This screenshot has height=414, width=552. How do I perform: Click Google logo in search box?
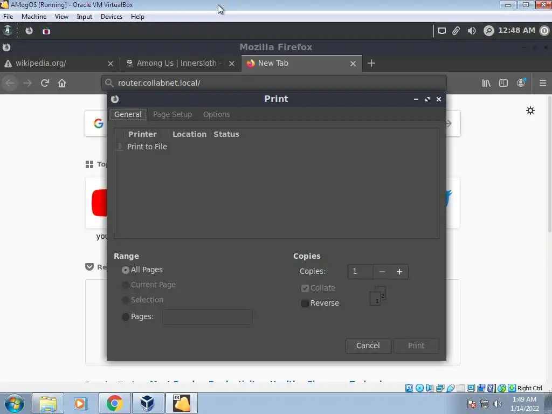coord(98,123)
